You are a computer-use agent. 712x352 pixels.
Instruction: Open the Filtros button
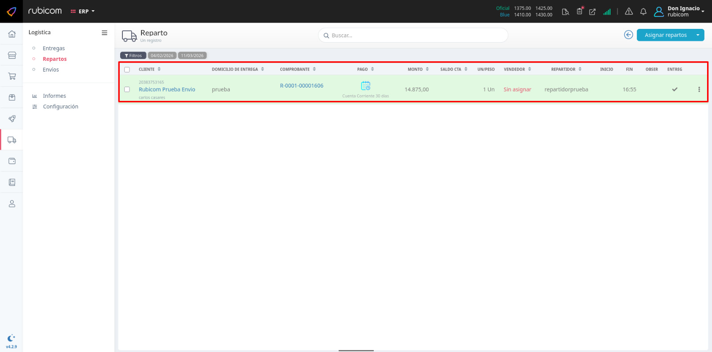(x=133, y=56)
